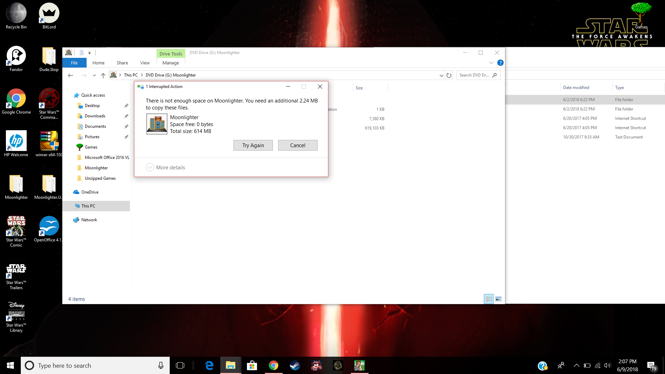Viewport: 665px width, 374px height.
Task: Open Games folder in navigation pane
Action: 91,147
